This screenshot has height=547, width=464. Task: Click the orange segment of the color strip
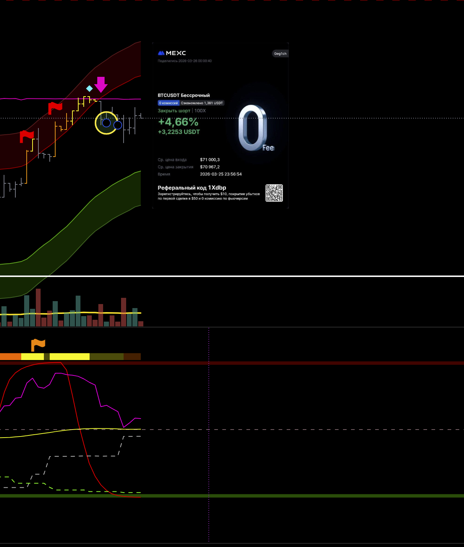point(10,356)
